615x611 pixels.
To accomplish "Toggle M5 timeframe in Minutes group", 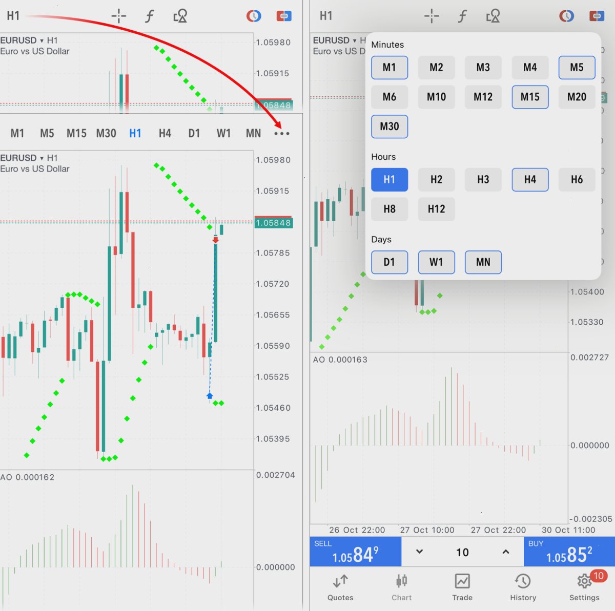I will [x=577, y=68].
